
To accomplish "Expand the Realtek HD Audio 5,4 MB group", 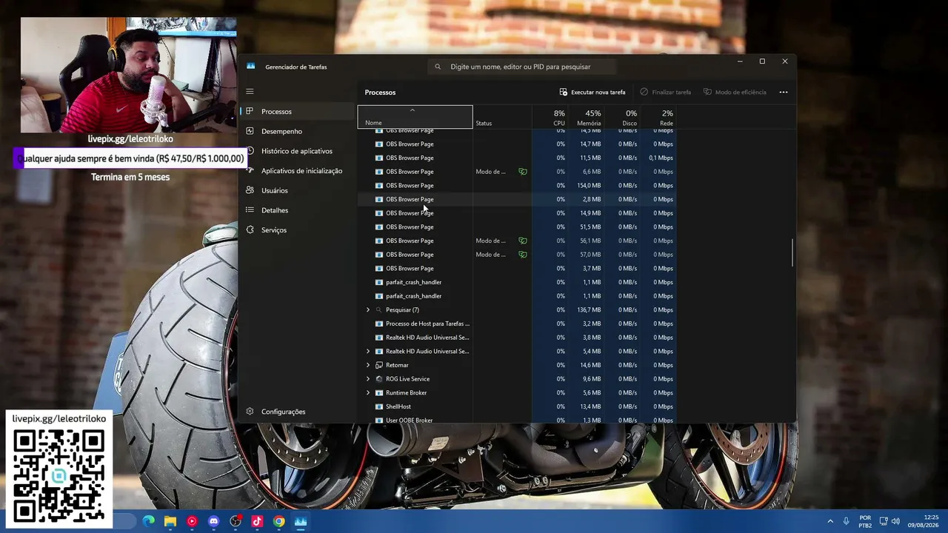I will (x=368, y=352).
